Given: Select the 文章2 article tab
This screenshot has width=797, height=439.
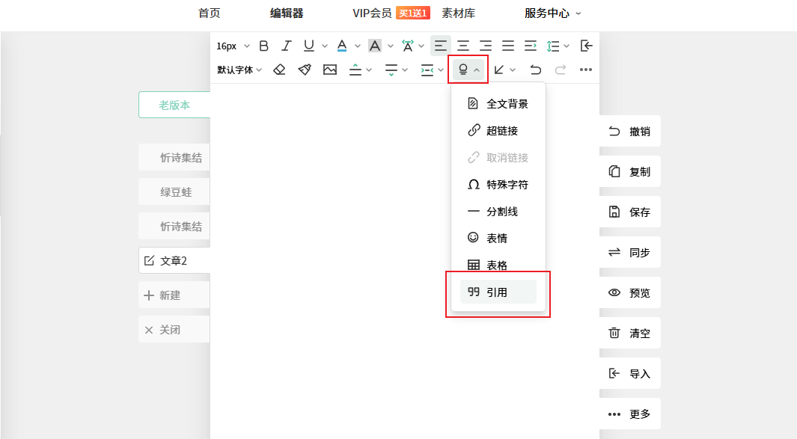Looking at the screenshot, I should (x=174, y=261).
